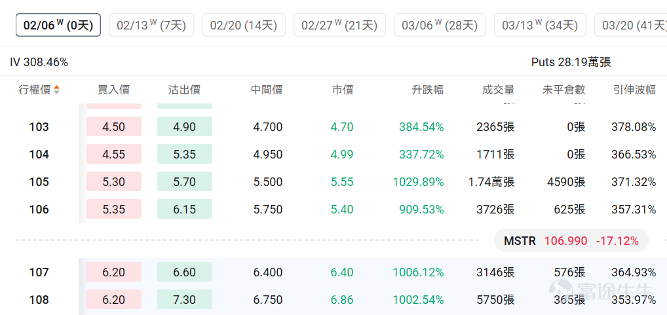The width and height of the screenshot is (667, 315).
Task: Open the 02/20 (14天) expiry tab
Action: [x=244, y=25]
